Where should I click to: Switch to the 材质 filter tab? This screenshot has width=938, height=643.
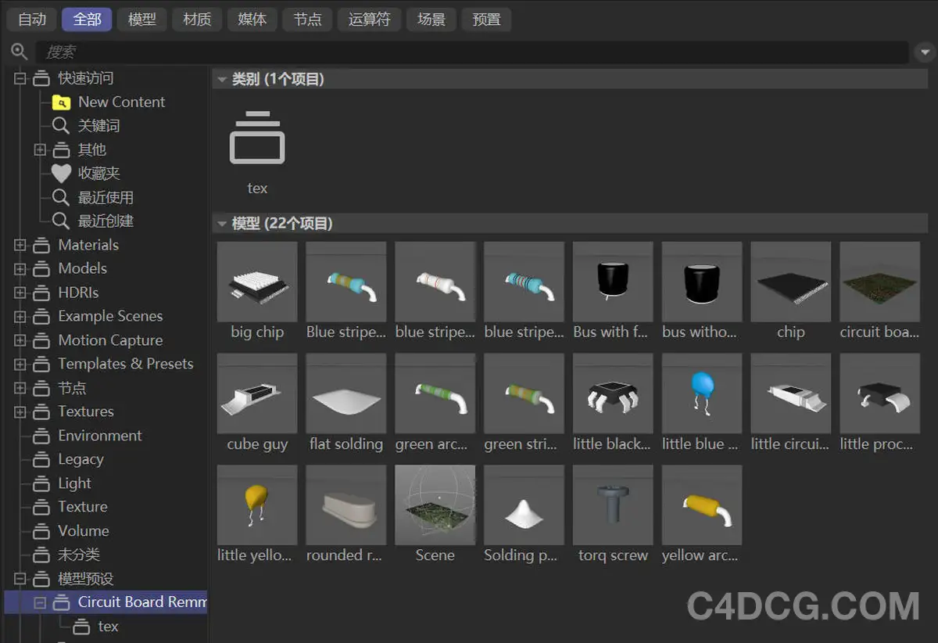(x=197, y=20)
